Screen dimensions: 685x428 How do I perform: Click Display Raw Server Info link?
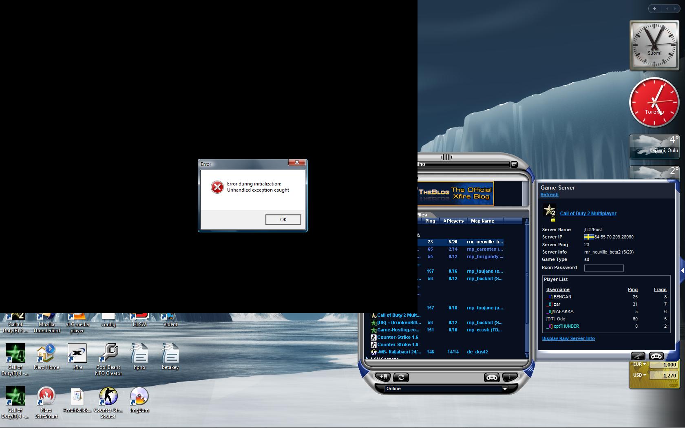[568, 338]
